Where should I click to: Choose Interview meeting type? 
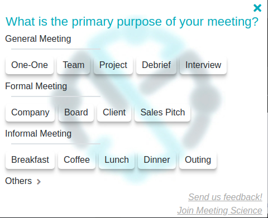click(203, 65)
